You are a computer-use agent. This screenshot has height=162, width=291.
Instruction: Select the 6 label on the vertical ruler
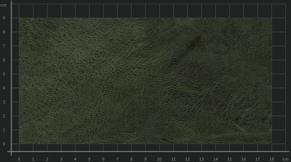4,60
